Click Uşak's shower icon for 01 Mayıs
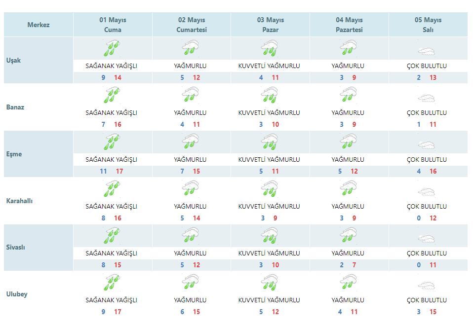473x324 pixels. click(x=112, y=48)
